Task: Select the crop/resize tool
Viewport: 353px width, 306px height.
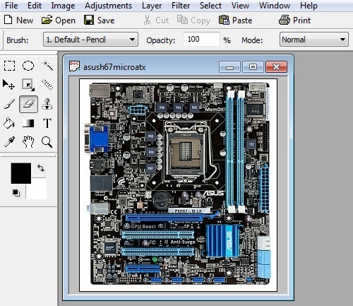Action: coord(28,85)
